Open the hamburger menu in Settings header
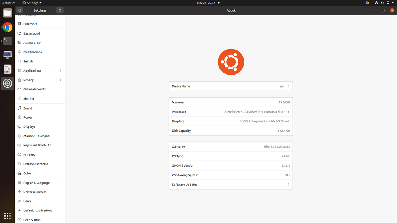 (60, 10)
